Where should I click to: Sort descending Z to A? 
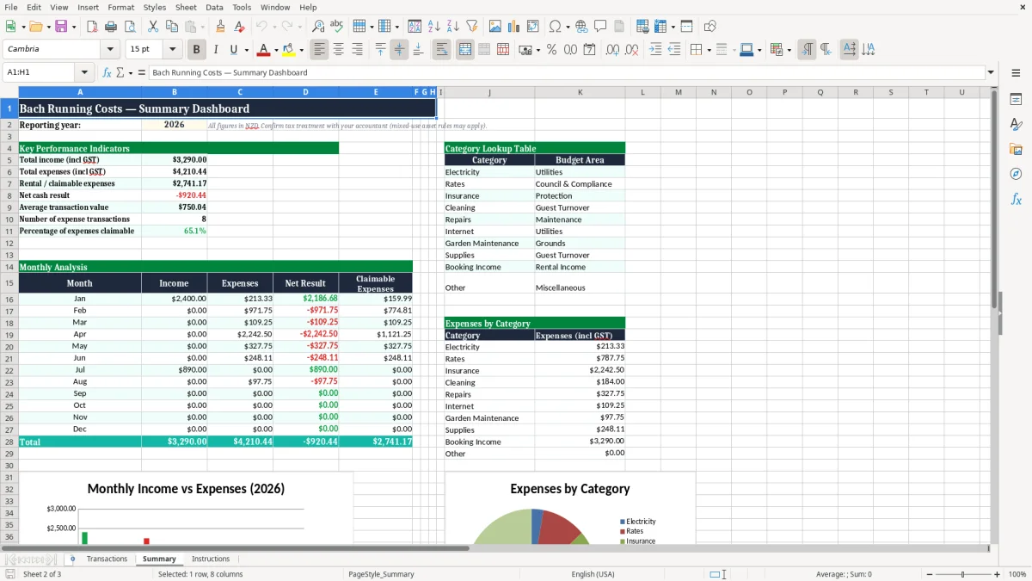pos(453,27)
